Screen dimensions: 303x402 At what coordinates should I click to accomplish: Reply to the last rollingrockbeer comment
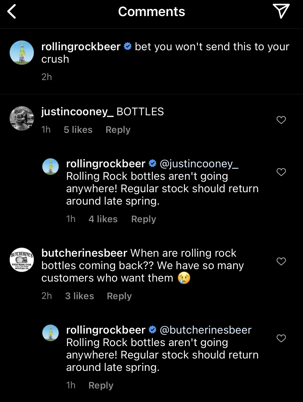tap(101, 385)
